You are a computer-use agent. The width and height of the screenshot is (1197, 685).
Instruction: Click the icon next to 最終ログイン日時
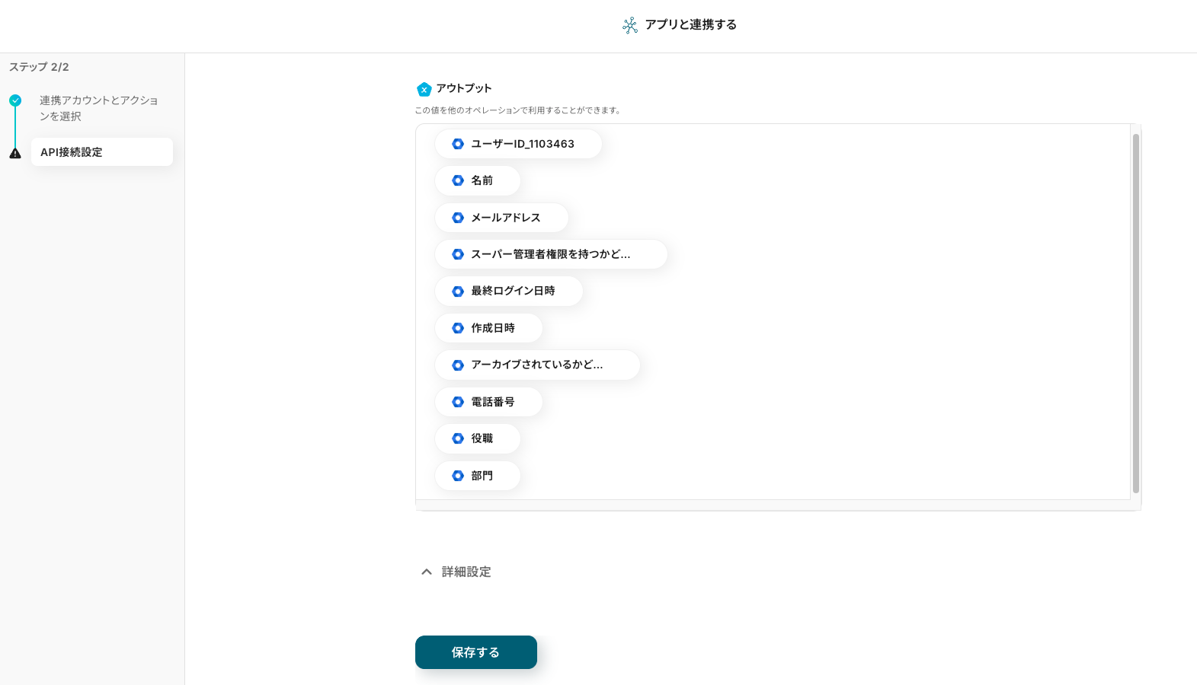[x=458, y=292]
